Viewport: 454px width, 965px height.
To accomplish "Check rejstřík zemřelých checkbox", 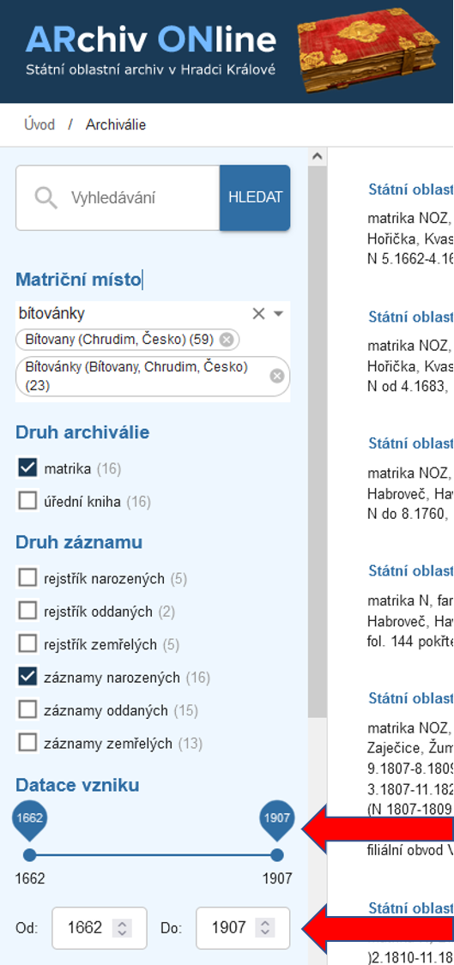I will pyautogui.click(x=27, y=644).
